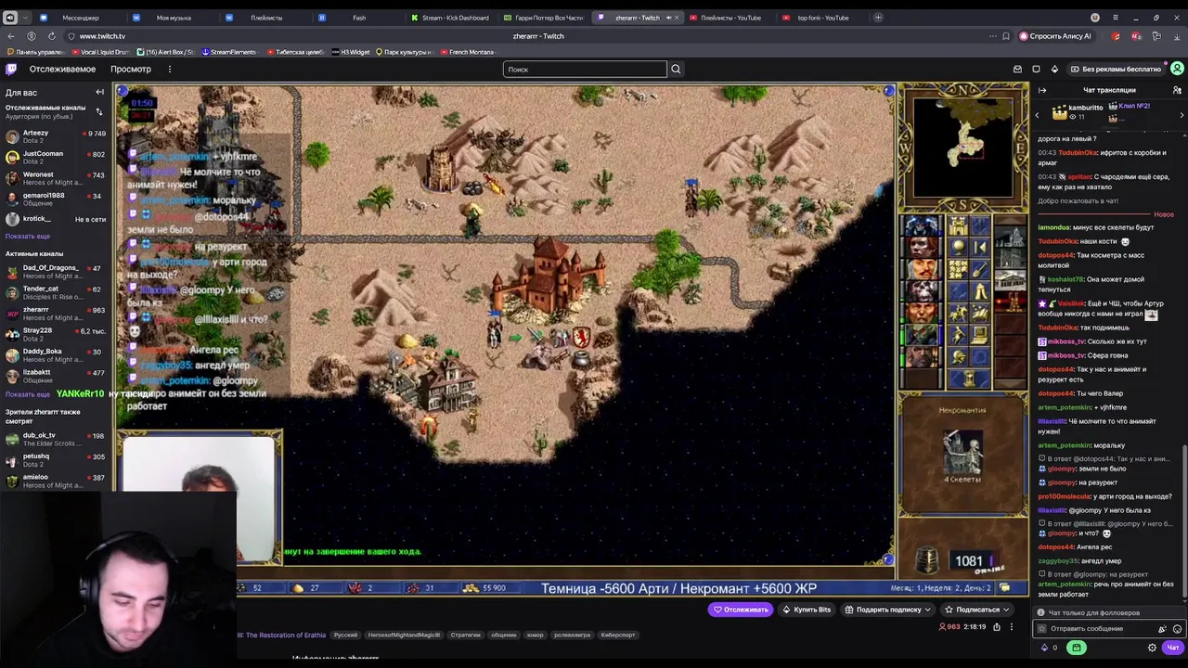Viewport: 1188px width, 668px height.
Task: Open a new browser tab with plus
Action: pyautogui.click(x=878, y=18)
